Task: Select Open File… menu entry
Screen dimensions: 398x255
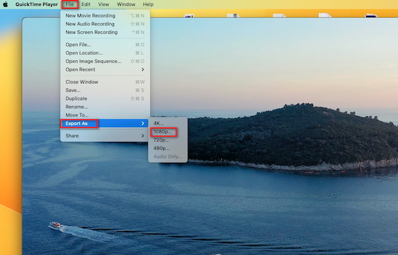Action: pos(105,44)
